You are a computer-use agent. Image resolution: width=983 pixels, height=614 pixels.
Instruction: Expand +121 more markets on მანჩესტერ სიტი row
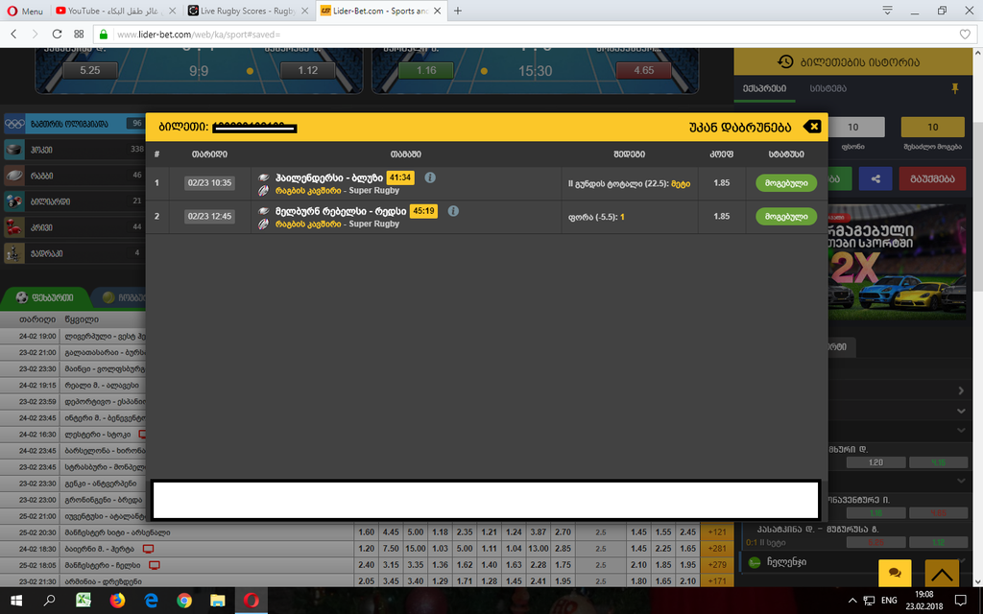717,531
